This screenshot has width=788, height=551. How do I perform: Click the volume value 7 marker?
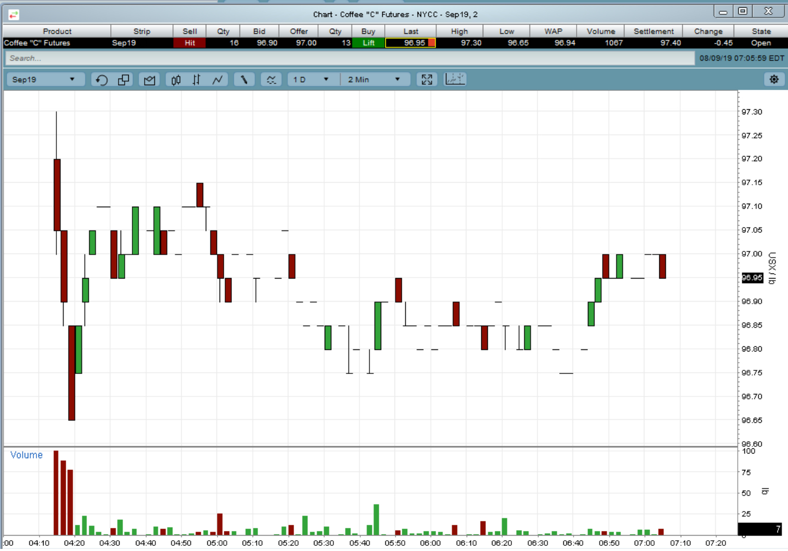(760, 529)
